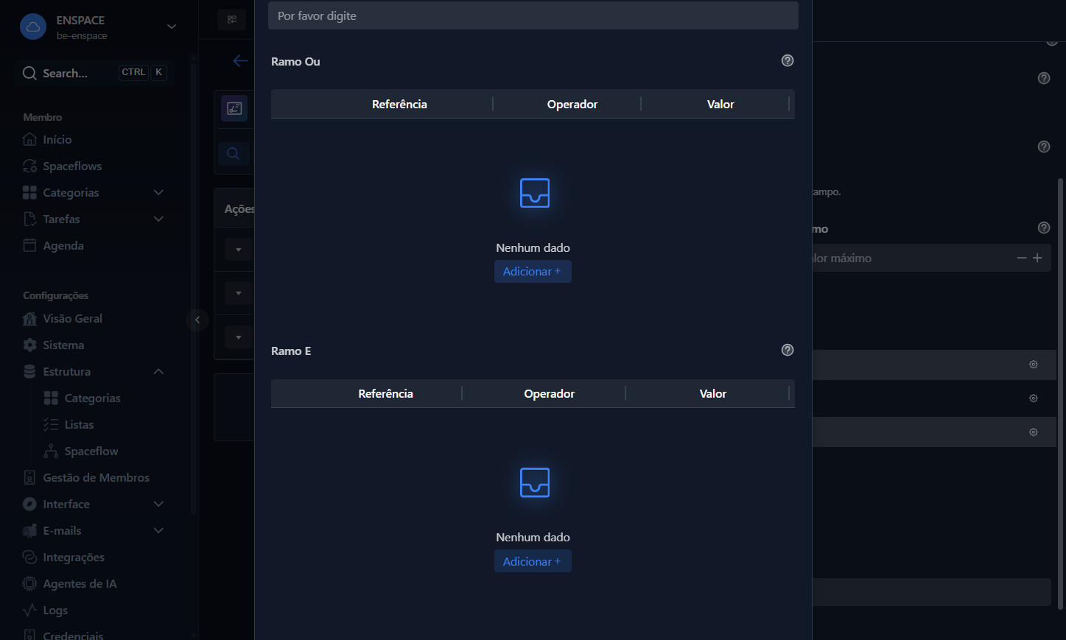The height and width of the screenshot is (640, 1066).
Task: Increase the valor máximo with the plus button
Action: tap(1037, 258)
